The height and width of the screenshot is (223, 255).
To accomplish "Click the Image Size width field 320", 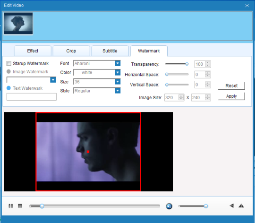I will point(171,98).
